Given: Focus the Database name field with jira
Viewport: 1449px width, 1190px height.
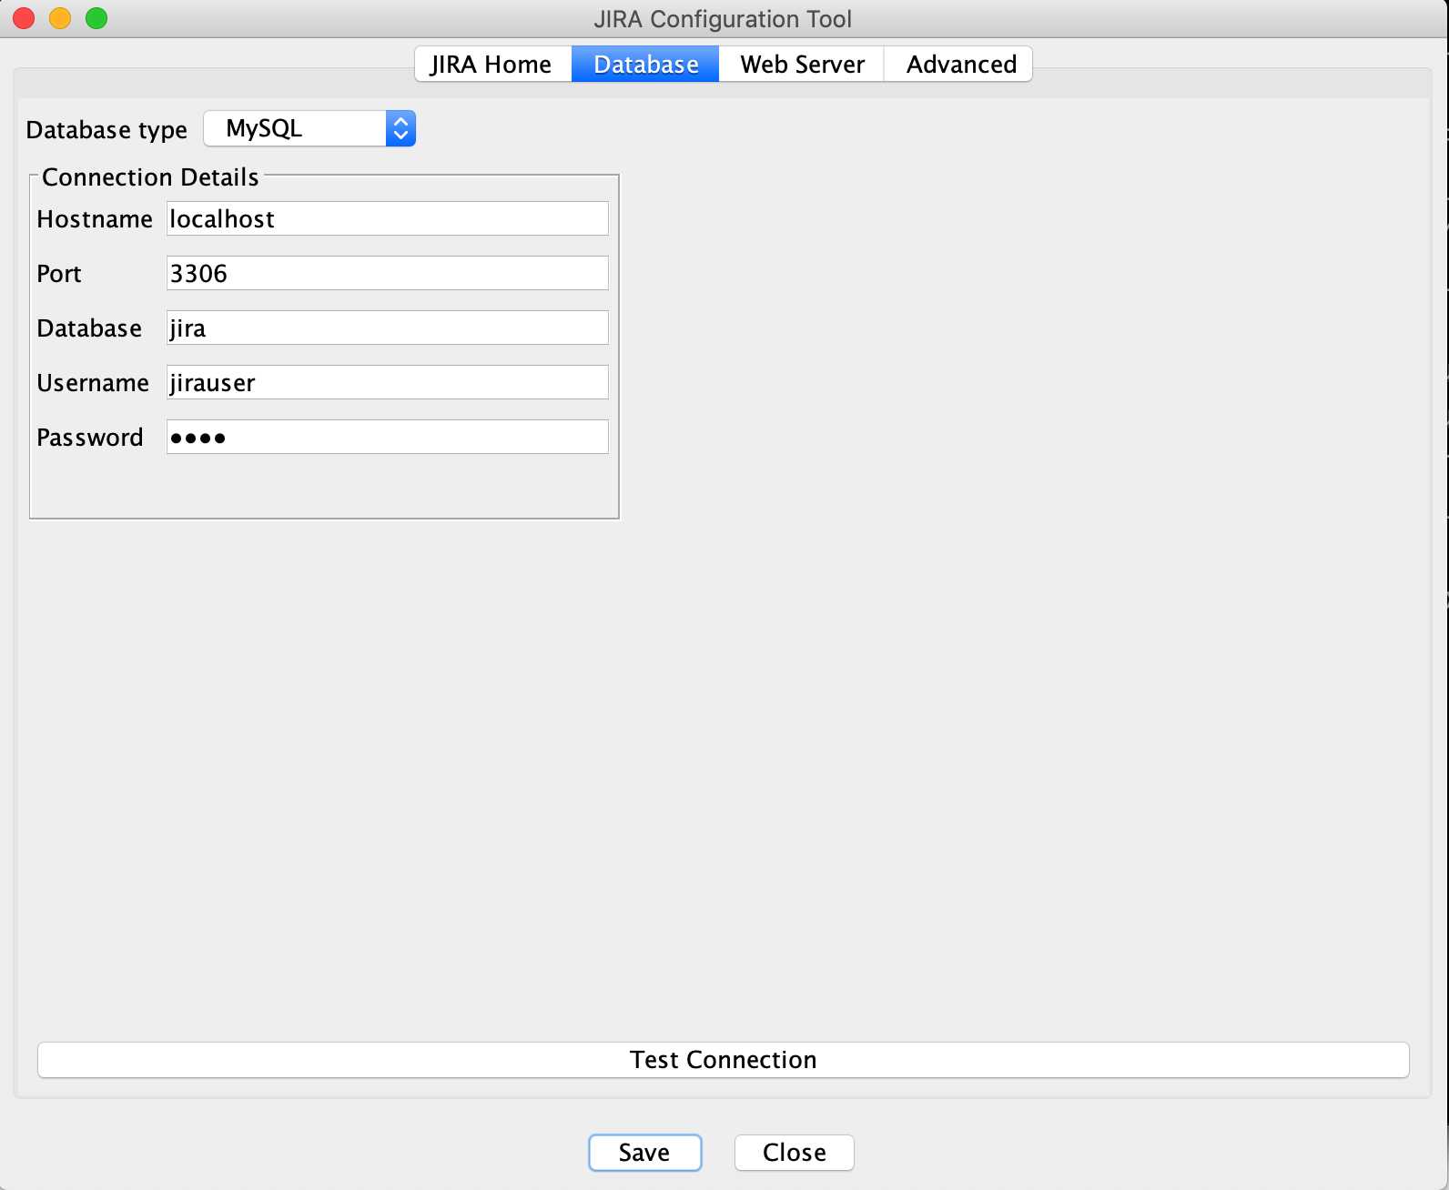Looking at the screenshot, I should pos(388,328).
